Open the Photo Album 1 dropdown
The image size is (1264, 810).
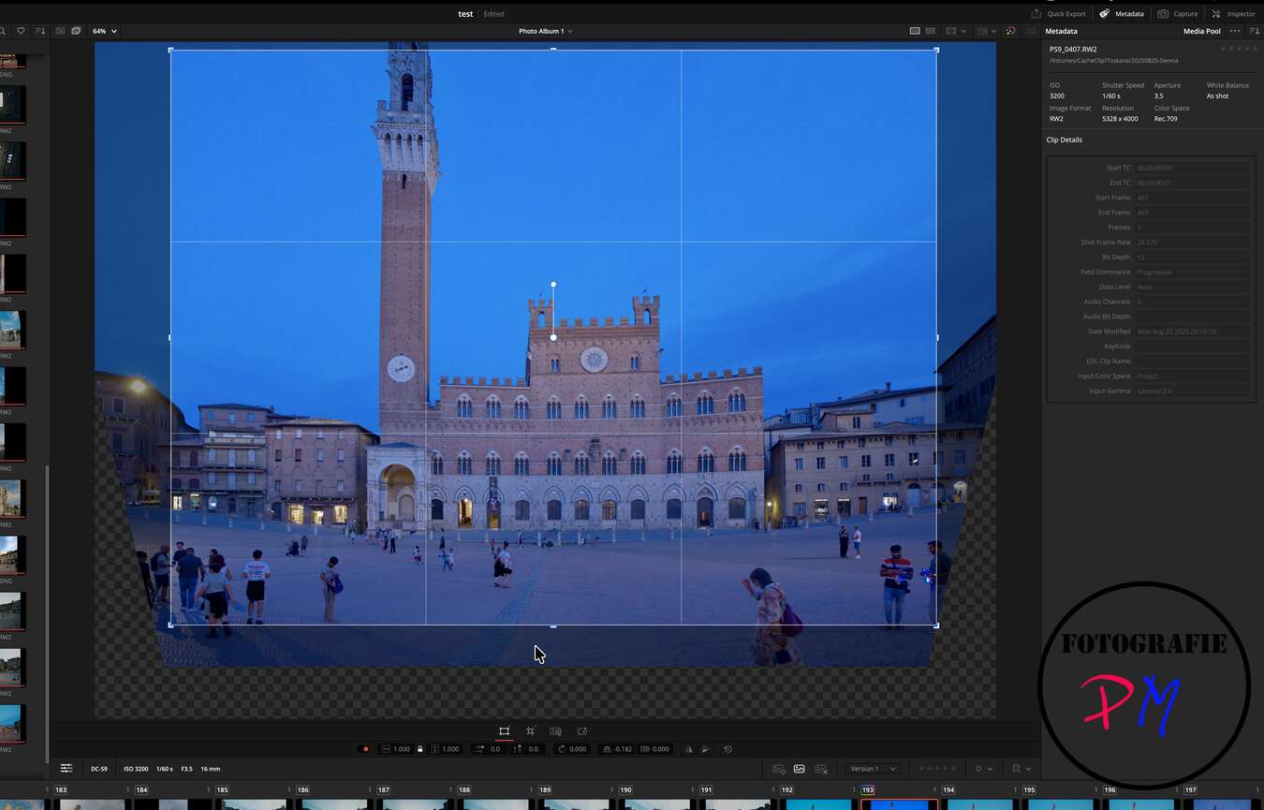coord(546,31)
